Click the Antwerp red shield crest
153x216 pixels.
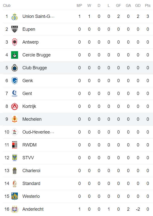tap(15, 42)
